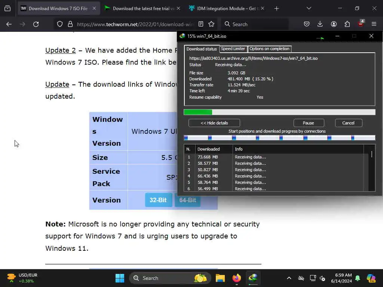Click the techworm URL address field

pos(135,24)
